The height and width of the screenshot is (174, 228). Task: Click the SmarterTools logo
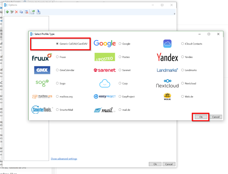(42, 110)
